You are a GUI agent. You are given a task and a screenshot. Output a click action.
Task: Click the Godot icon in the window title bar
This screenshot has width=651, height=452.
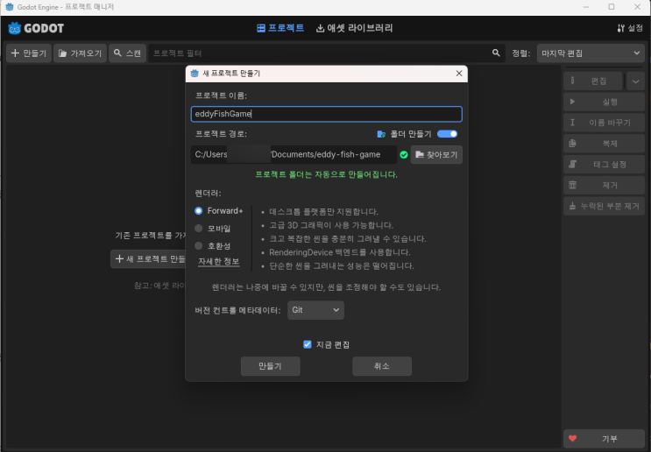click(x=10, y=7)
